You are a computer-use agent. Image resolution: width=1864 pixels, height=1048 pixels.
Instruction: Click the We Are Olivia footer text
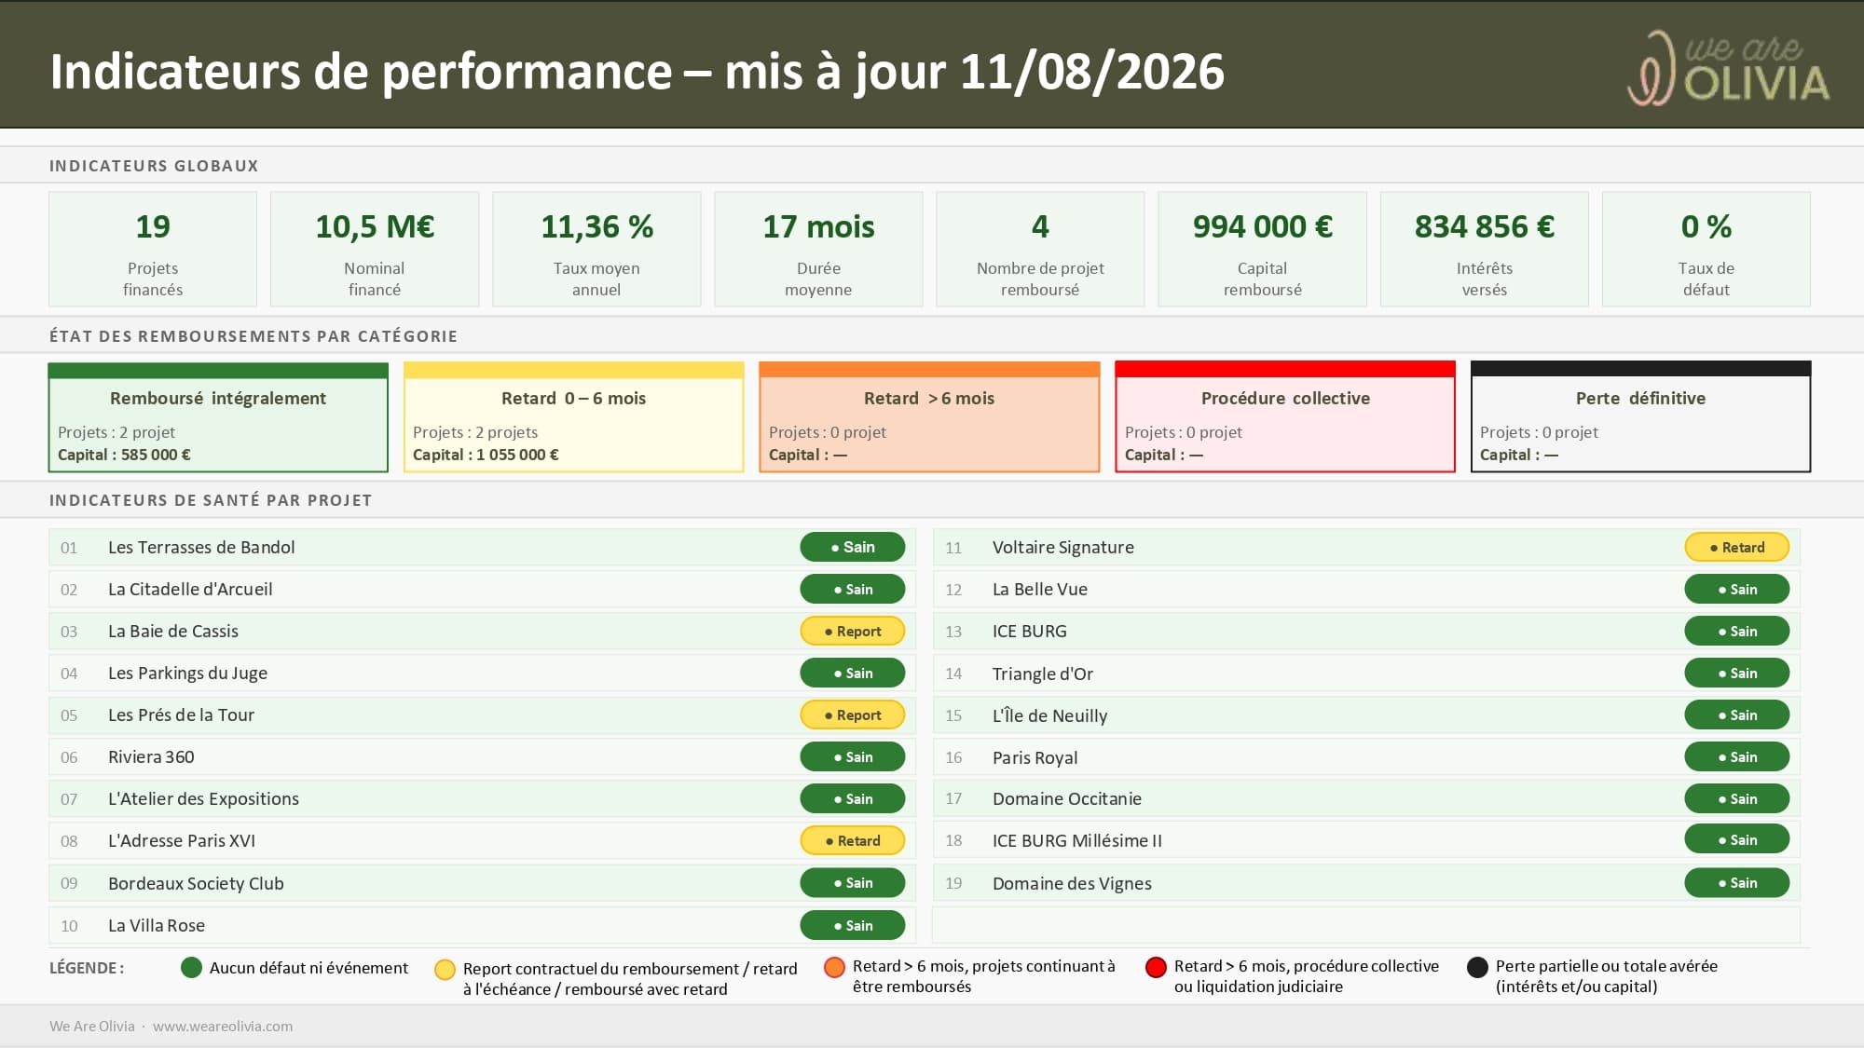point(92,1027)
